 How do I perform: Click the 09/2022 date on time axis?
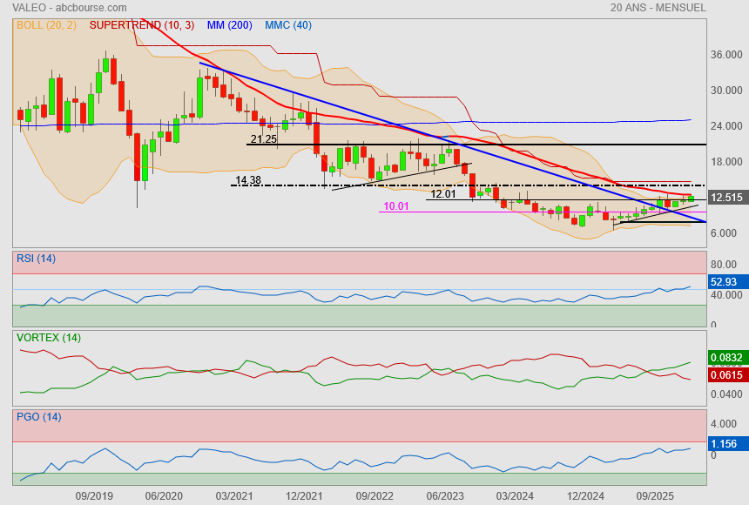click(x=374, y=496)
